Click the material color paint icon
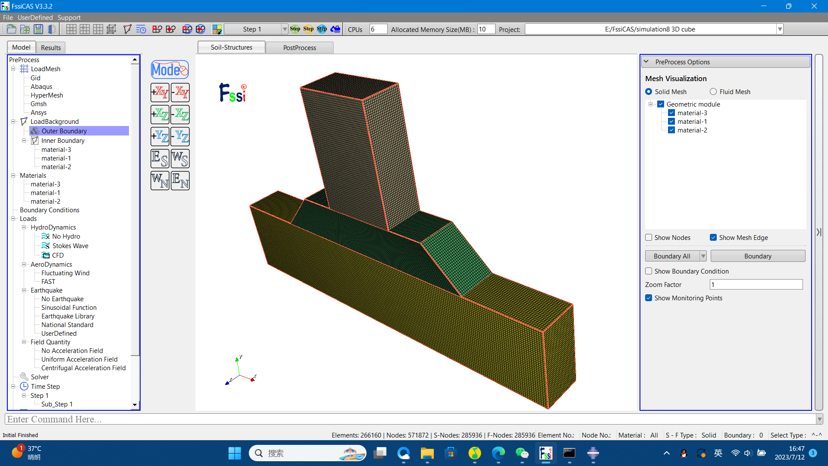 click(217, 29)
